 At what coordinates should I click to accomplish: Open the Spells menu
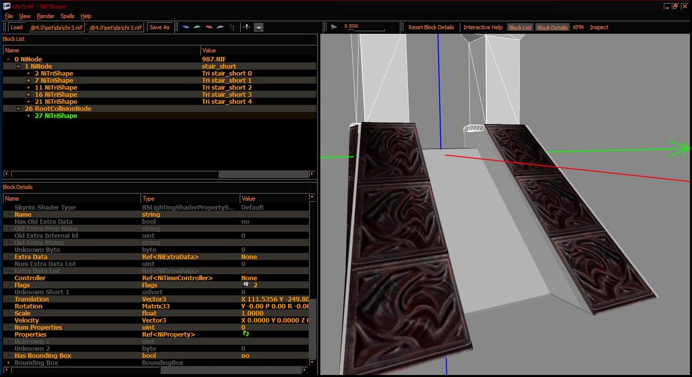click(x=67, y=16)
